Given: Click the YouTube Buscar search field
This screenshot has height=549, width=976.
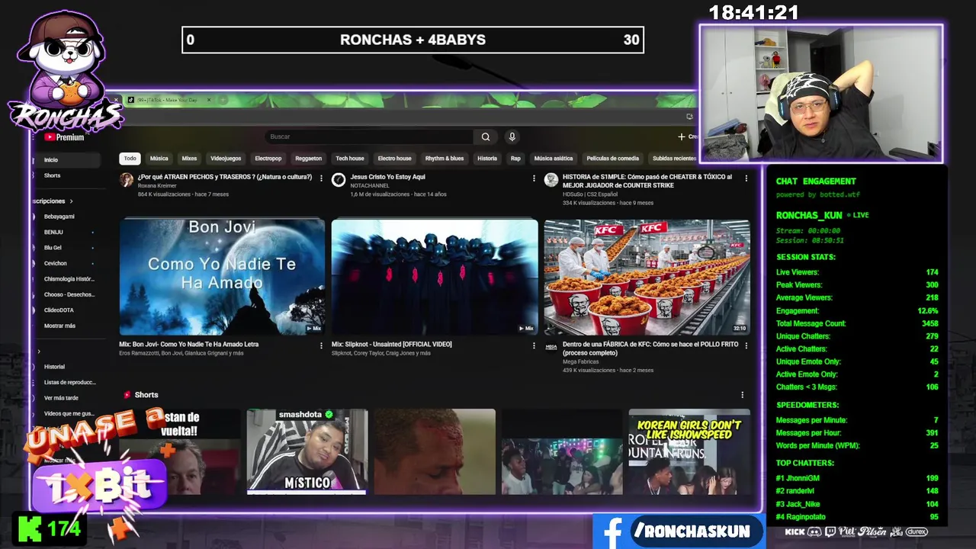Looking at the screenshot, I should (x=370, y=136).
